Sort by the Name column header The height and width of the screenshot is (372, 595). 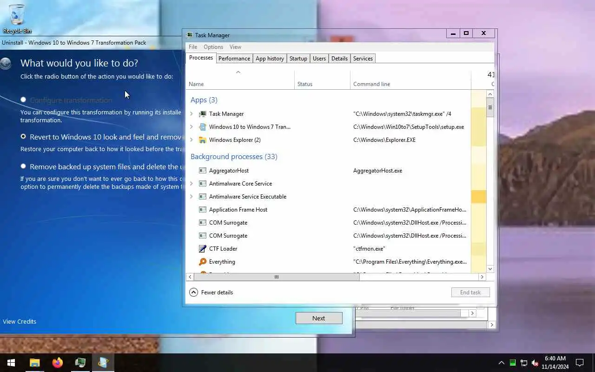click(x=240, y=80)
